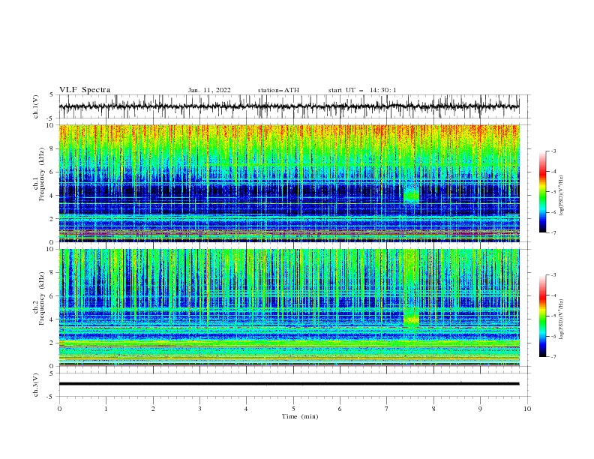Click the date 'Jan. 11, 2022'
This screenshot has height=459, width=594.
(209, 90)
